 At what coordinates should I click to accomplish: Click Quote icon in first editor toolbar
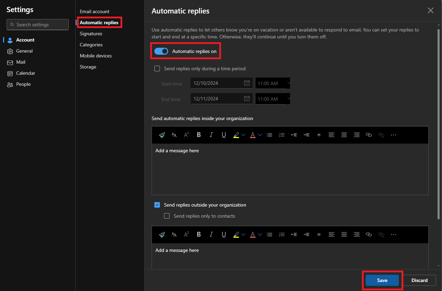pos(319,135)
